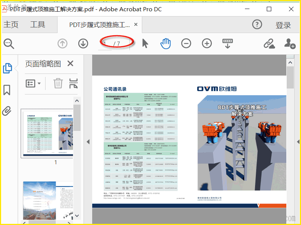Image resolution: width=301 pixels, height=225 pixels.
Task: Close the 页面缩略图 panel
Action: click(70, 63)
